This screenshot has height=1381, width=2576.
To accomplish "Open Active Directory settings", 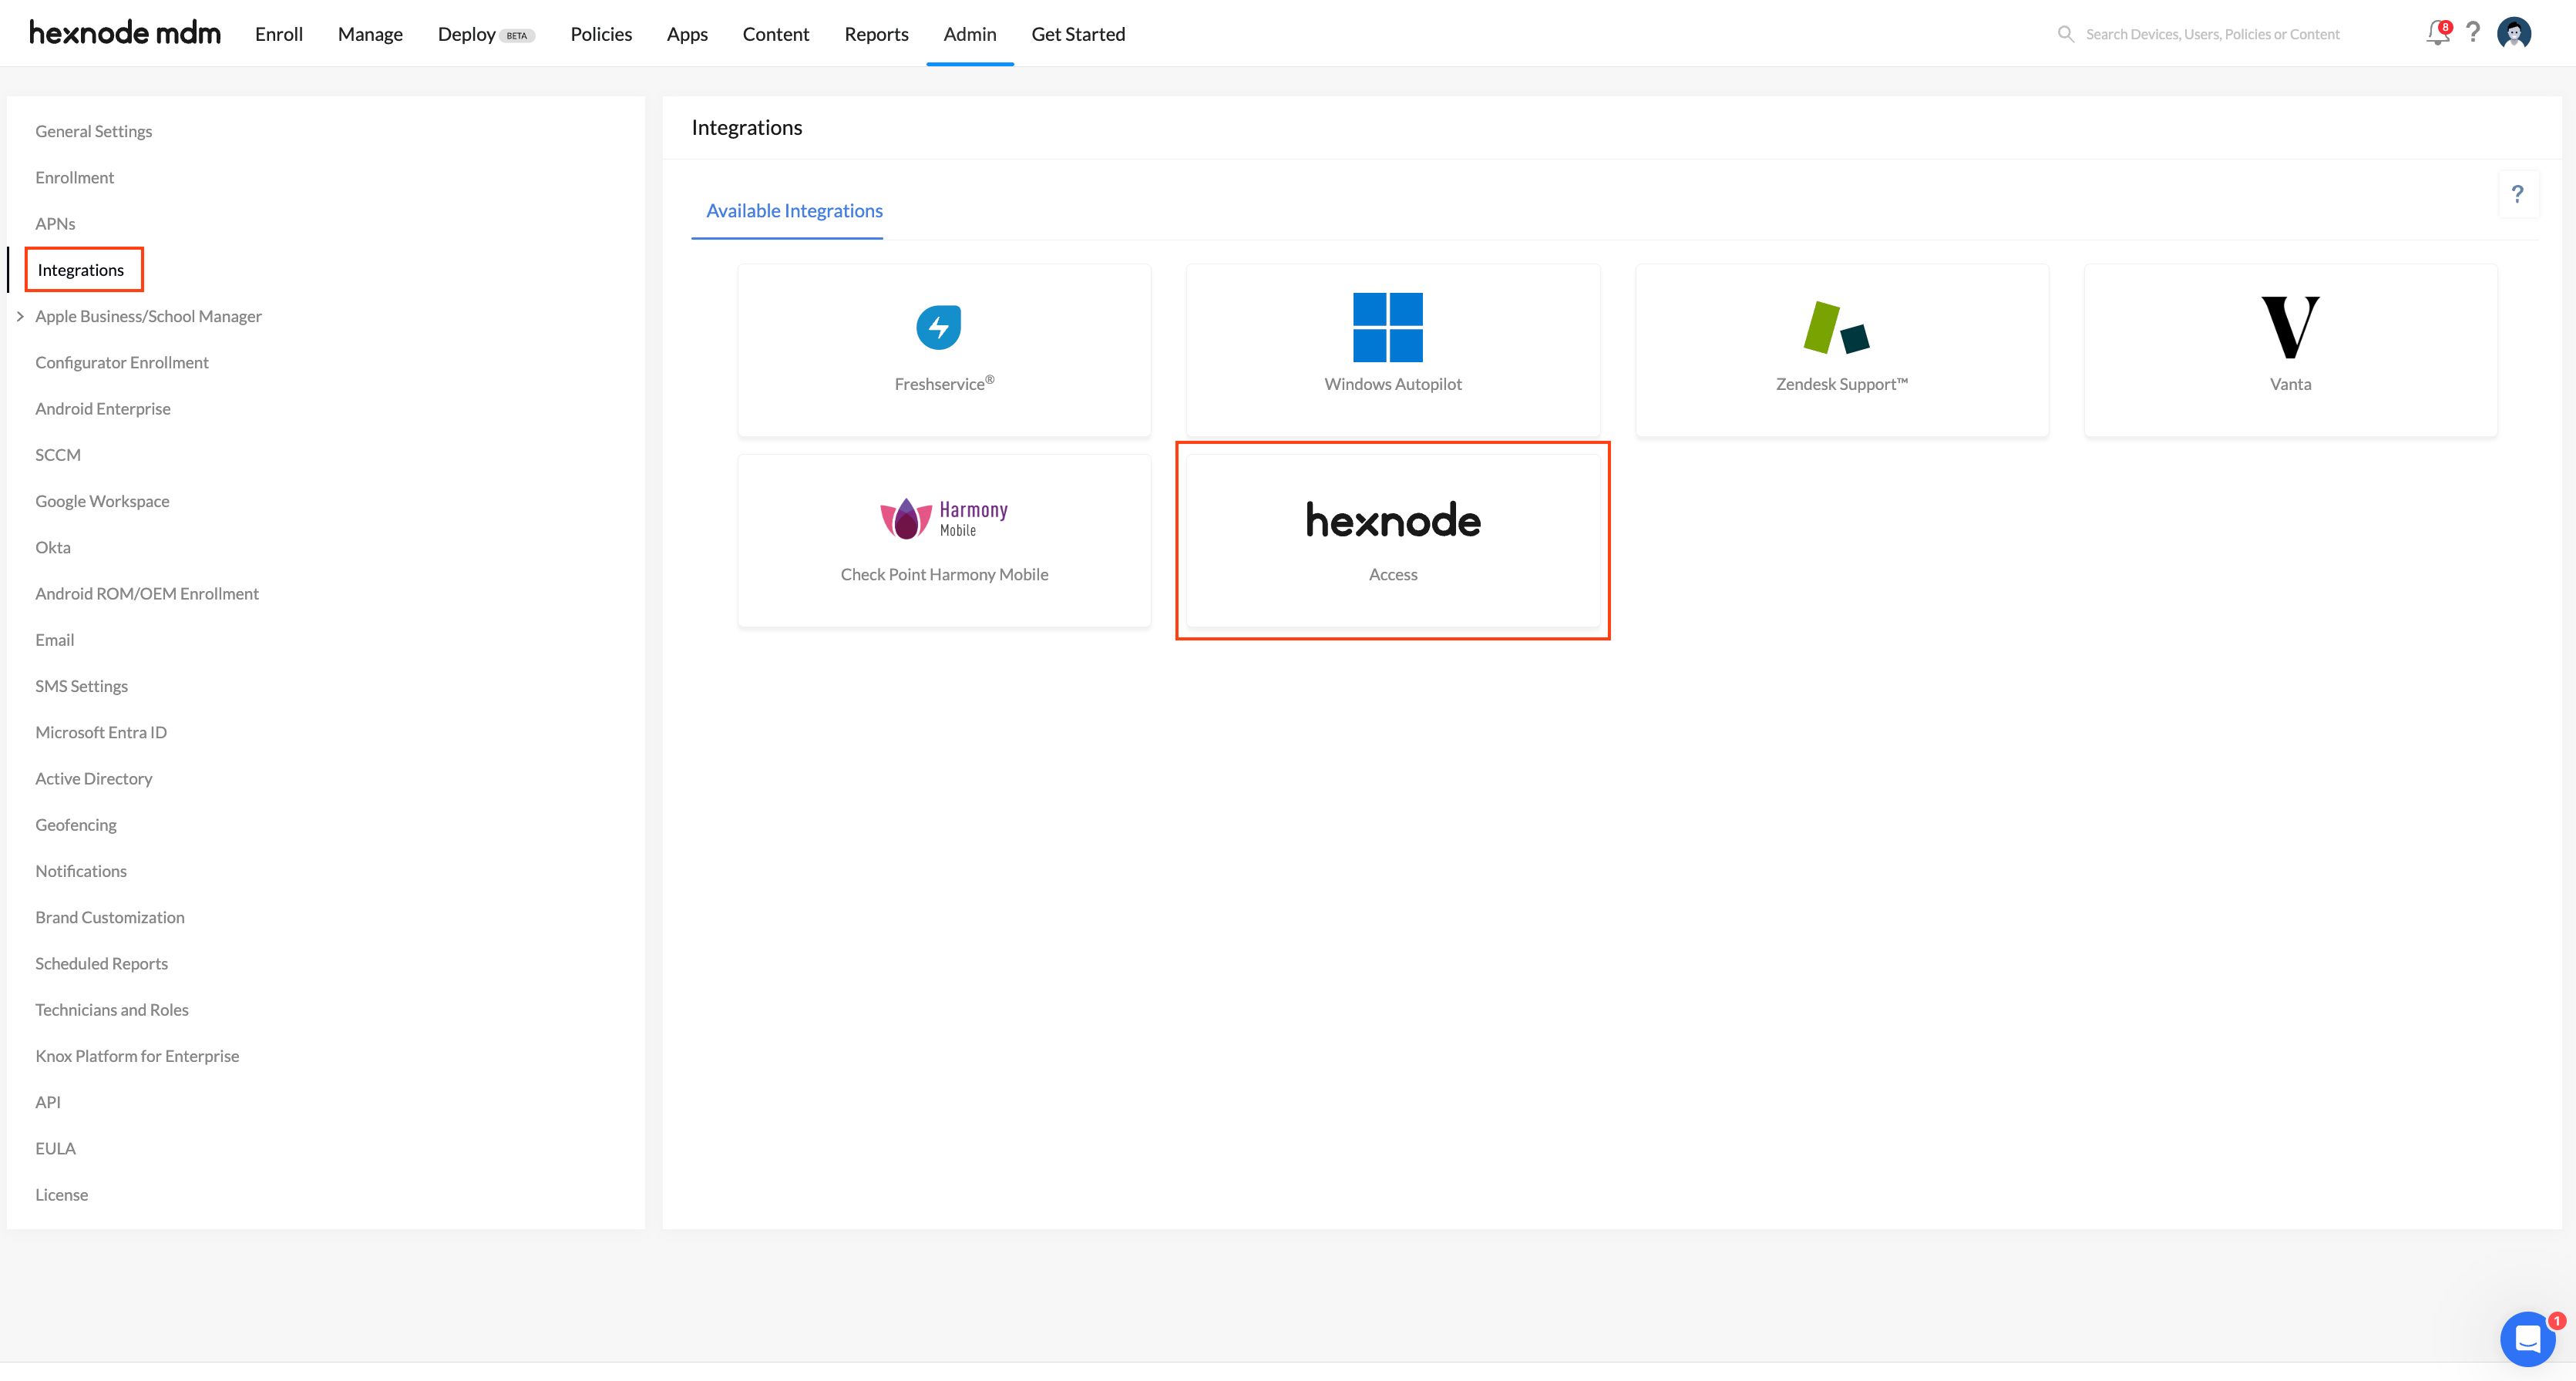I will click(x=94, y=778).
